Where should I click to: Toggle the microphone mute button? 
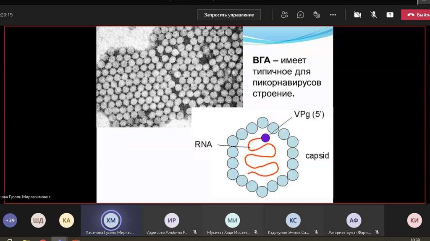373,15
